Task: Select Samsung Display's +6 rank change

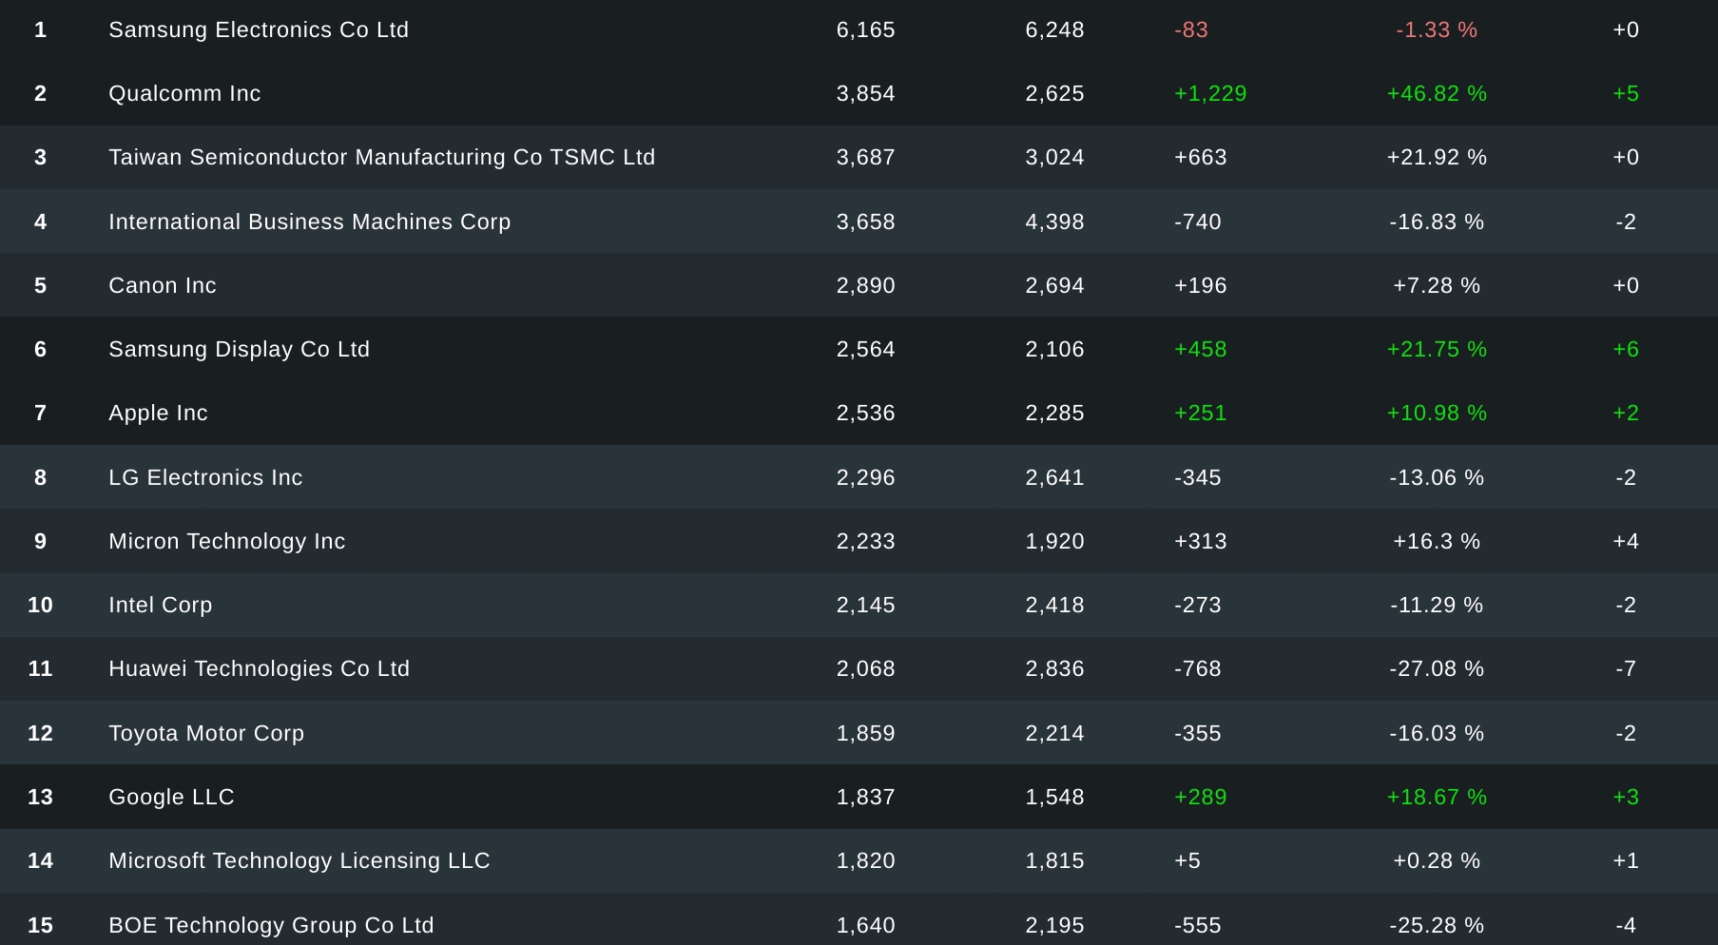Action: point(1626,349)
